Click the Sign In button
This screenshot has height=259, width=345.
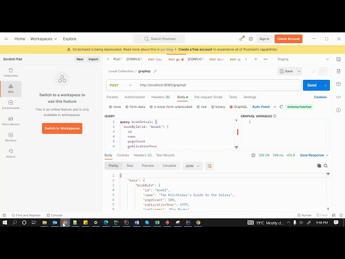[x=264, y=39]
